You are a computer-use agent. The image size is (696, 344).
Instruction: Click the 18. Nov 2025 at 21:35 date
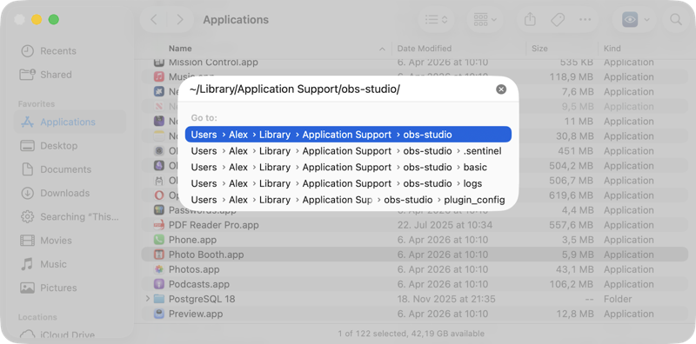pos(446,299)
